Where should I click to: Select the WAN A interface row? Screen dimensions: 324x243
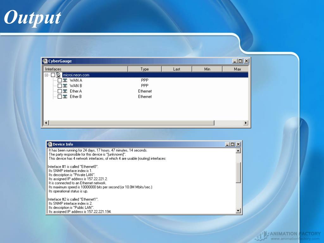pos(146,80)
